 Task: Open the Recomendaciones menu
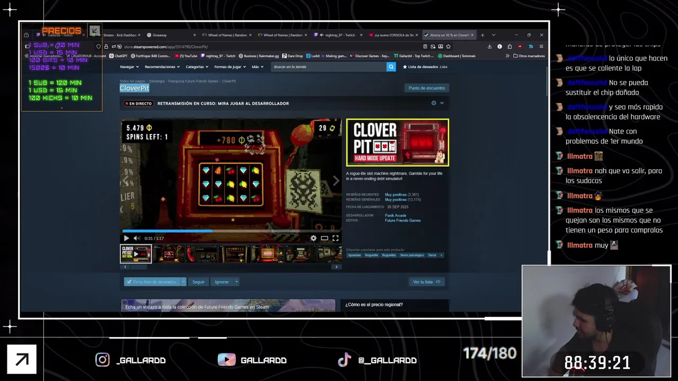[x=162, y=67]
